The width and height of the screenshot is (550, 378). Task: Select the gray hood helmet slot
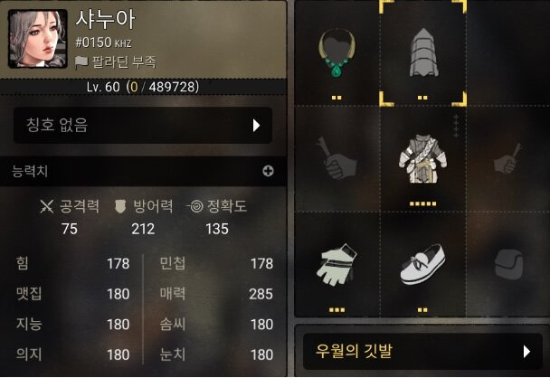(423, 53)
